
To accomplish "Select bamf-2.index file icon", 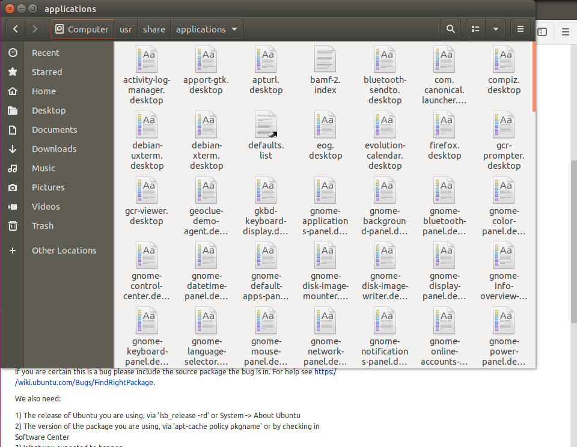I will coord(325,59).
